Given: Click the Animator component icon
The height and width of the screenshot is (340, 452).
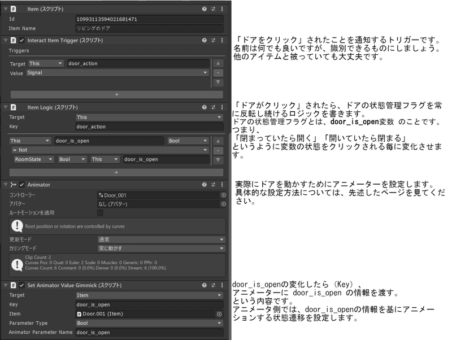Looking at the screenshot, I should click(13, 185).
